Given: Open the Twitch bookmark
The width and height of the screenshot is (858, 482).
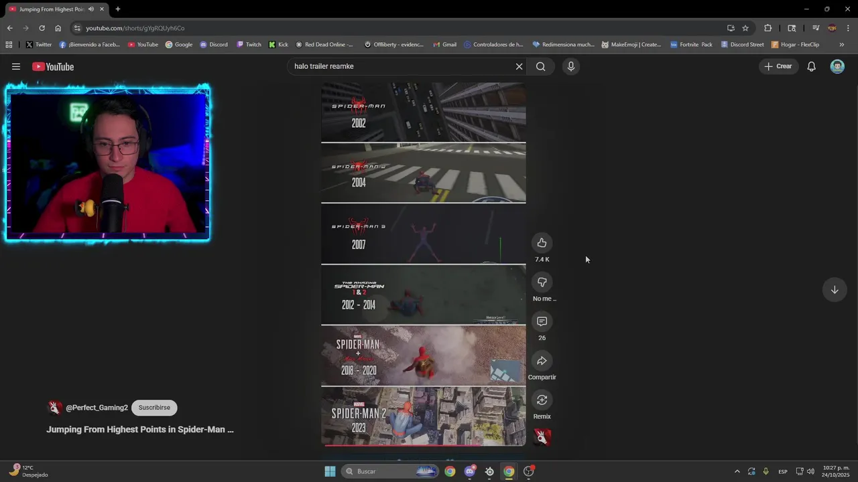Looking at the screenshot, I should [x=249, y=45].
